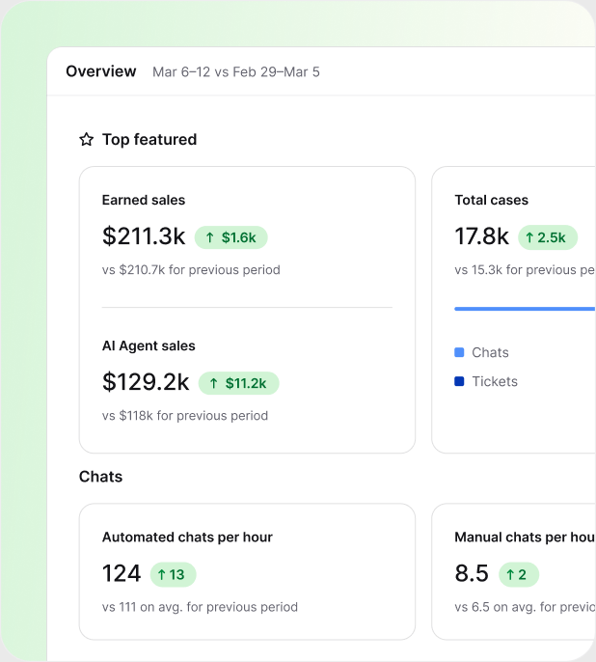Screen dimensions: 596x662
Task: Click the AI Agent sales label
Action: [149, 345]
